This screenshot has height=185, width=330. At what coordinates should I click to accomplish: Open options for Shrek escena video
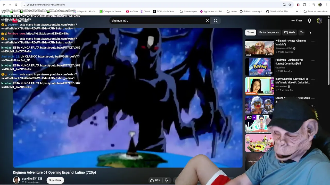point(313,98)
